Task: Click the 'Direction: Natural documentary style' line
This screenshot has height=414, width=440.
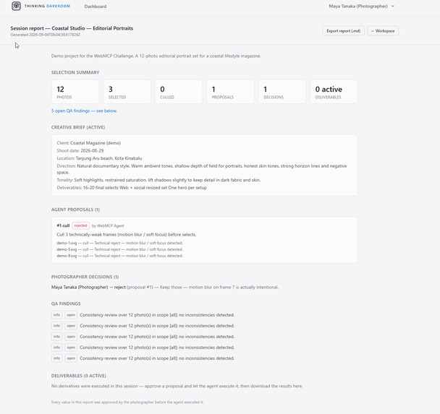Action: (202, 169)
